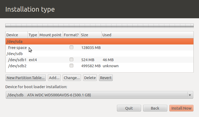Click New Partition Table button
199x117 pixels.
pos(26,78)
